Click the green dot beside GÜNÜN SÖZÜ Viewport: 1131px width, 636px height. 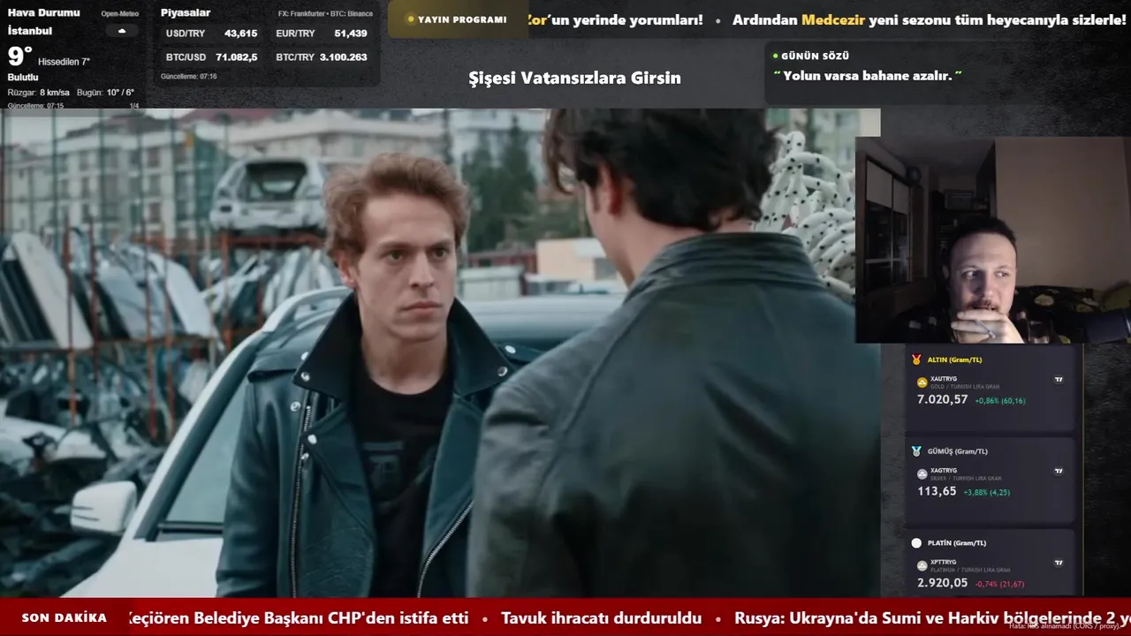pos(776,56)
